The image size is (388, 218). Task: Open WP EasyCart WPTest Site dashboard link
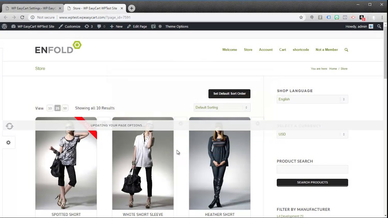[33, 26]
